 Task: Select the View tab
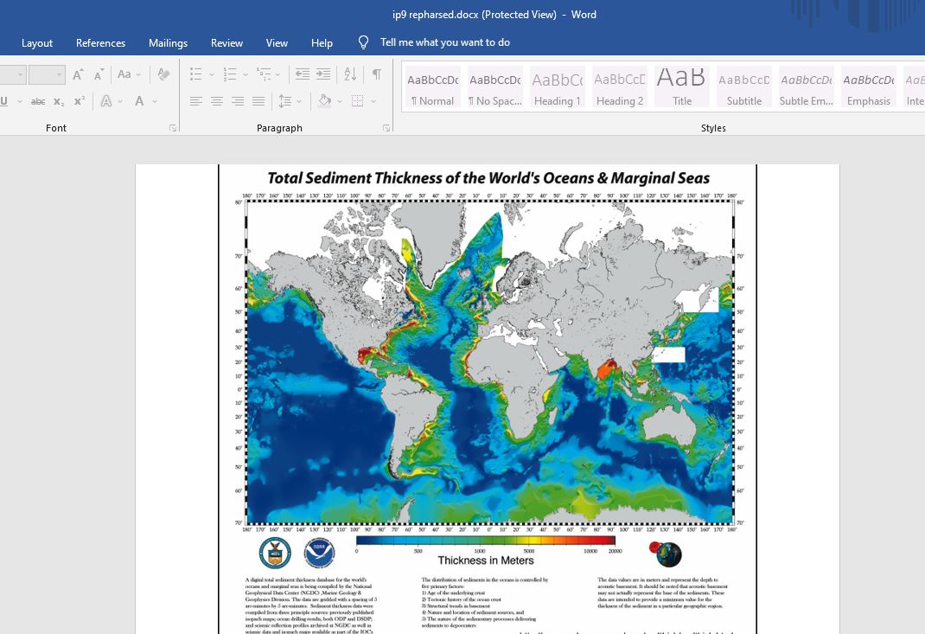pyautogui.click(x=277, y=43)
